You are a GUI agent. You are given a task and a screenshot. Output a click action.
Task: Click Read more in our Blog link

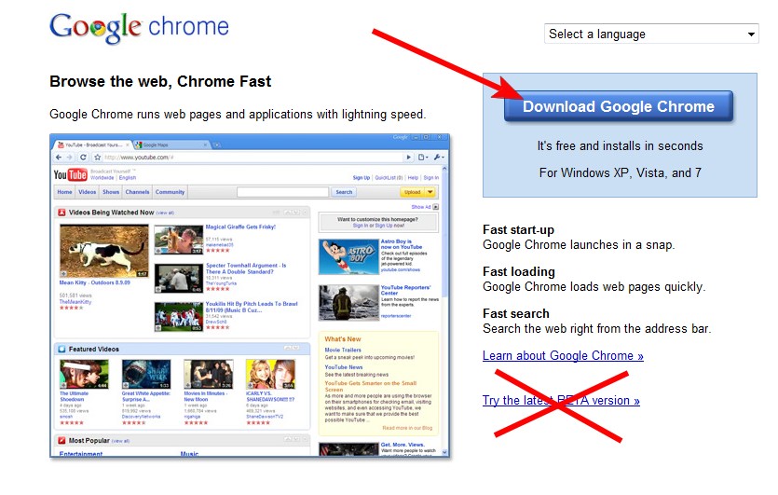407,428
